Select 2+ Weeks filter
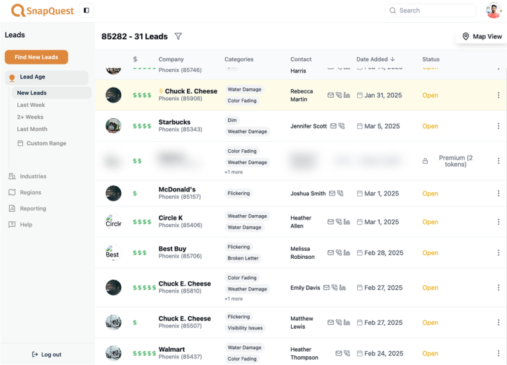 point(30,117)
